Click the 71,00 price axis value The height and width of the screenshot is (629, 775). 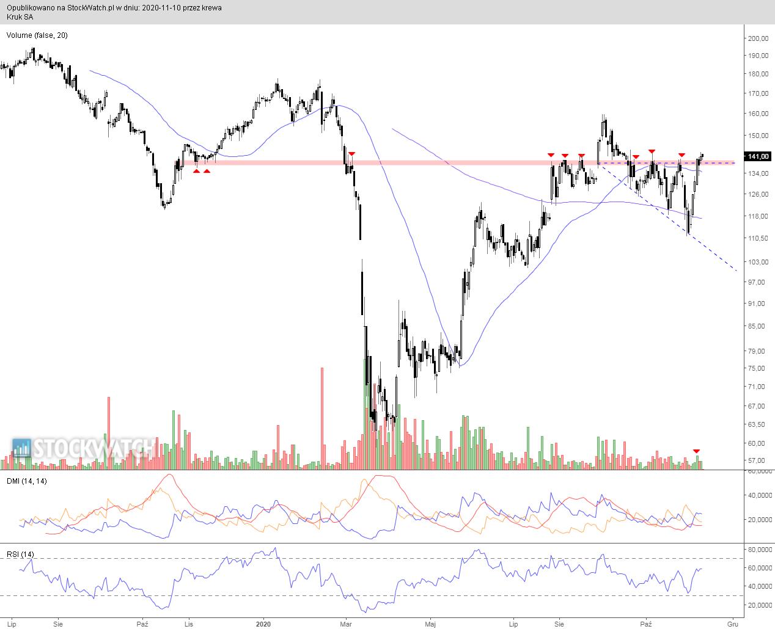758,387
